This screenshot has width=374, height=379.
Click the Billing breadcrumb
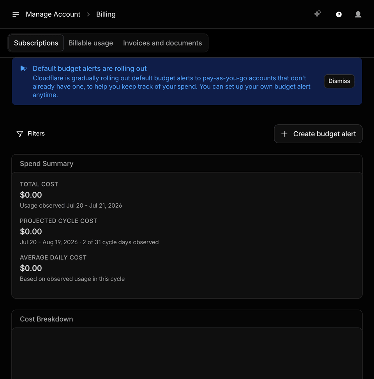tap(106, 14)
